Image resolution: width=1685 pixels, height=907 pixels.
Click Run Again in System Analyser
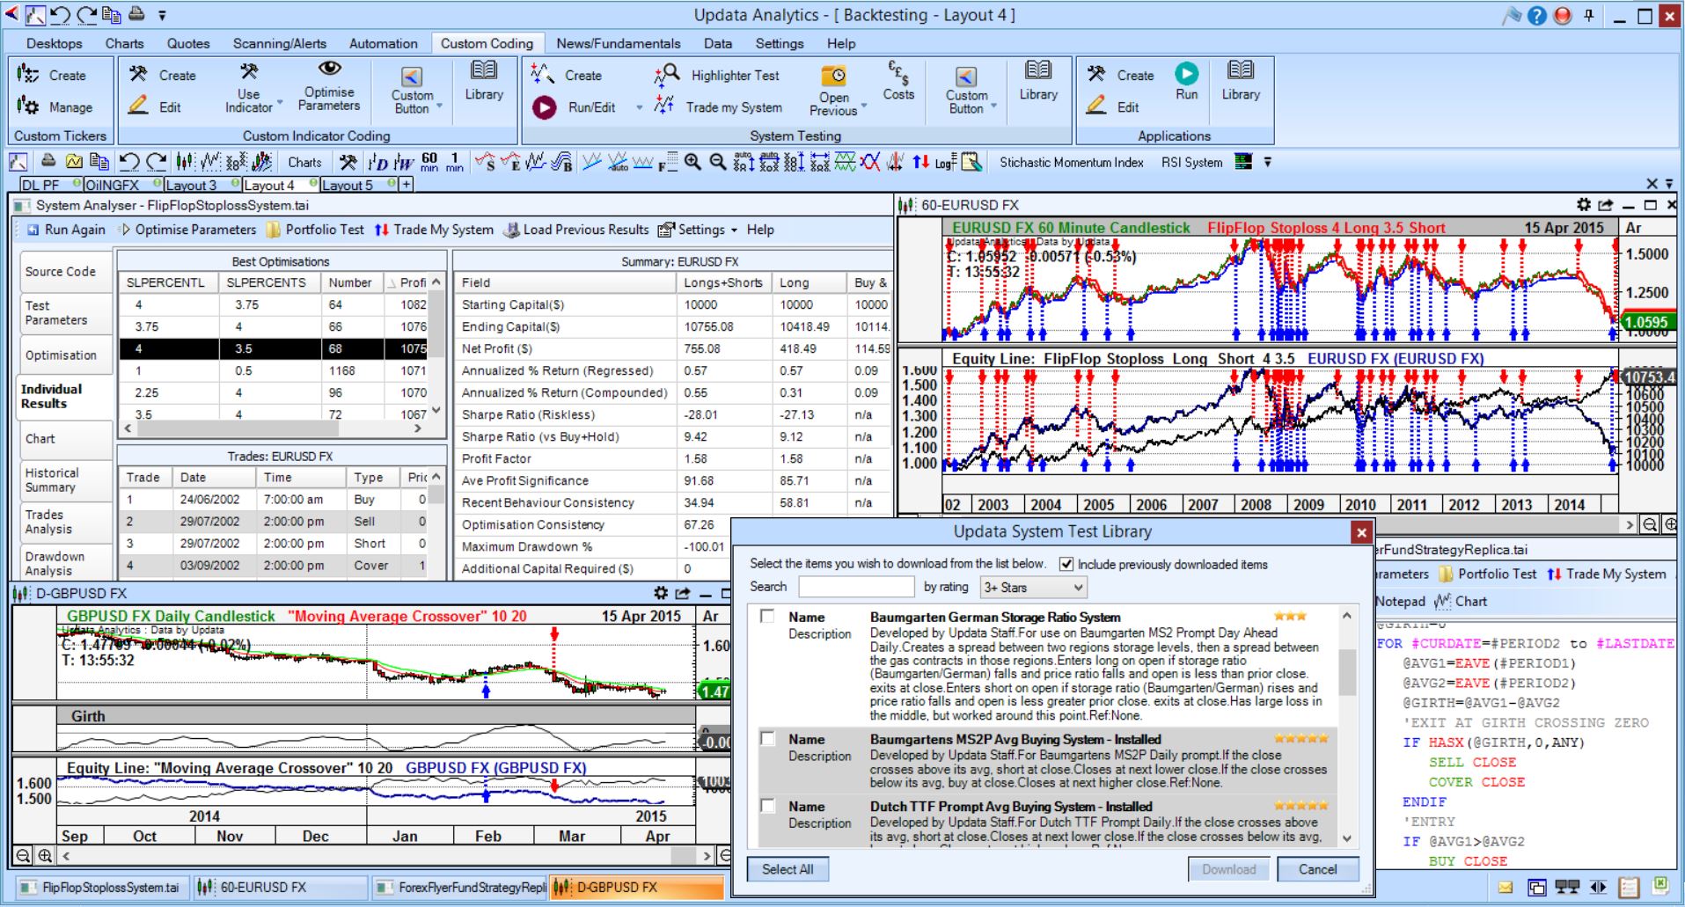pyautogui.click(x=65, y=230)
